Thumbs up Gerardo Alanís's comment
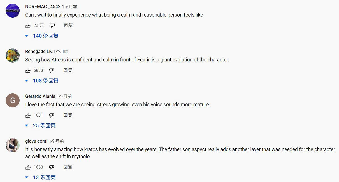The height and width of the screenshot is (182, 339). pyautogui.click(x=28, y=115)
